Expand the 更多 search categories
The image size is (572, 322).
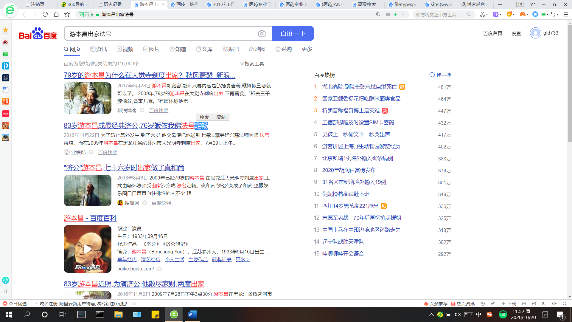[307, 49]
